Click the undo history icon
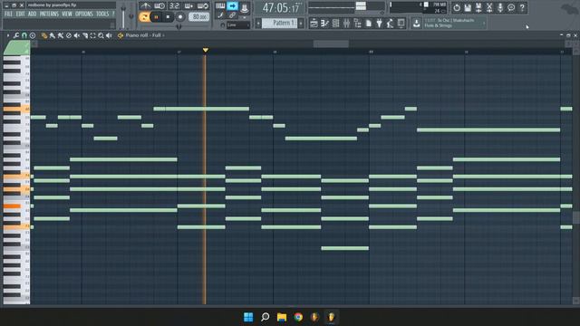The image size is (580, 326). click(457, 8)
